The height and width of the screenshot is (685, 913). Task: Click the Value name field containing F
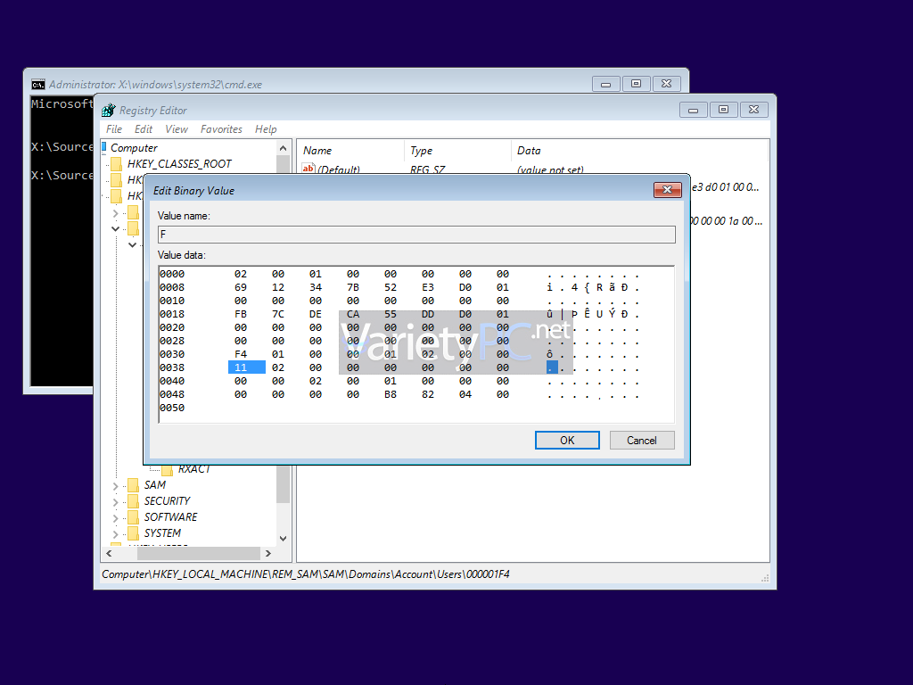point(416,235)
